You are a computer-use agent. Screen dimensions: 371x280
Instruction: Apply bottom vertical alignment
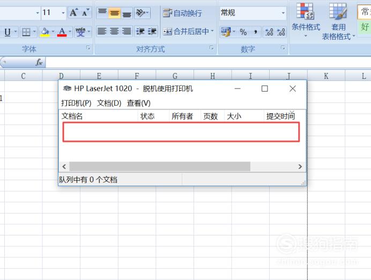(x=127, y=12)
